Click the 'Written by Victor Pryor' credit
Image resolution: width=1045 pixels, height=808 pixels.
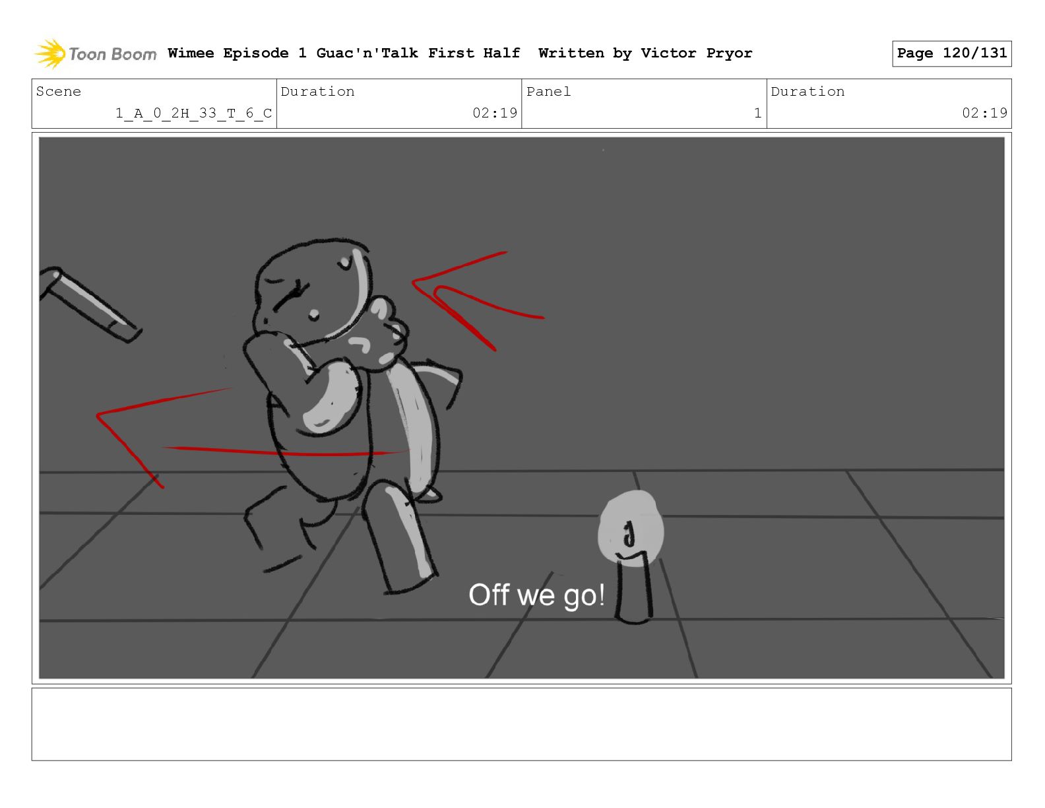[x=645, y=53]
